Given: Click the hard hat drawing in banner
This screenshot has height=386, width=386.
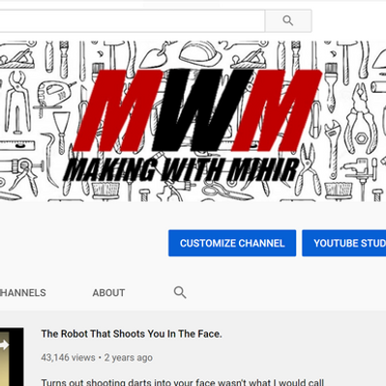Looking at the screenshot, I should 199,53.
